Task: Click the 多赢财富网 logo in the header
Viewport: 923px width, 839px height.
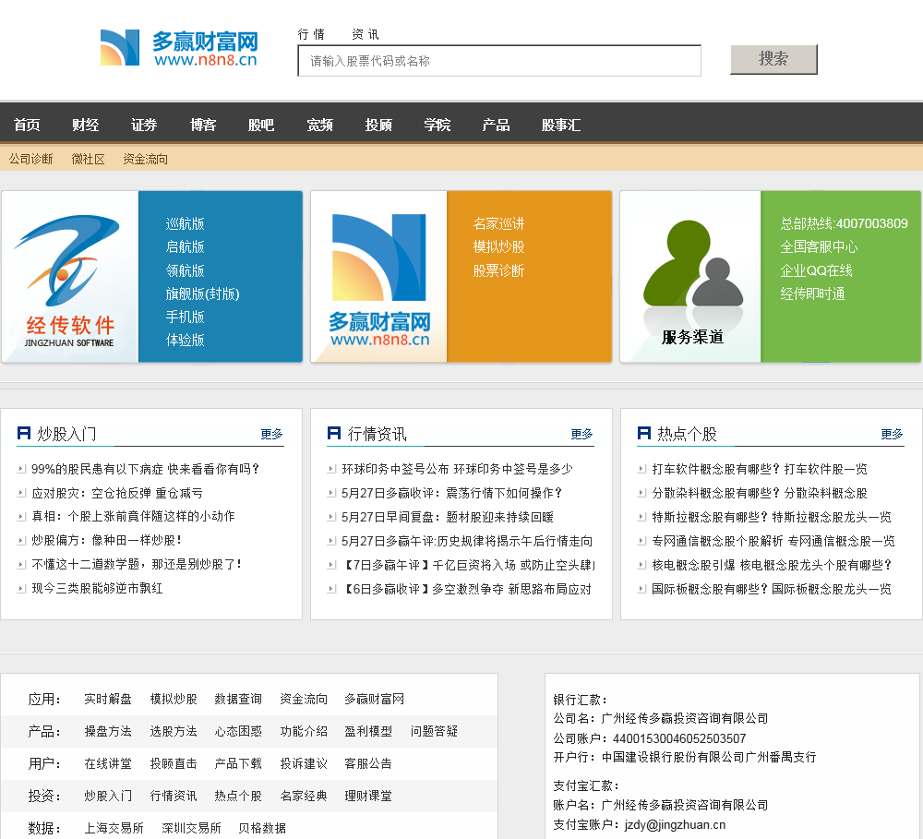Action: pos(179,48)
